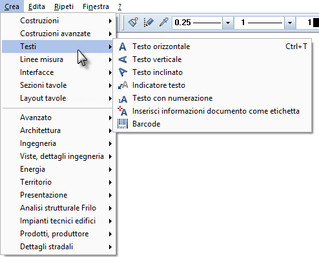This screenshot has height=257, width=319.
Task: Open the Edita menu
Action: point(37,6)
